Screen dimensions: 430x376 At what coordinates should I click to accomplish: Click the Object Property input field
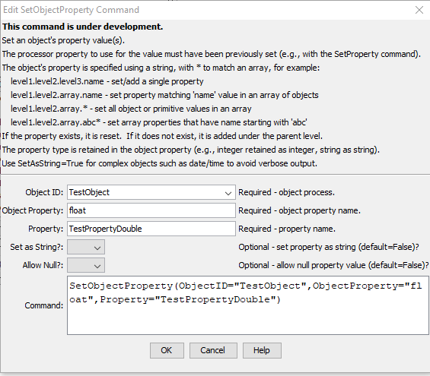[x=151, y=210]
